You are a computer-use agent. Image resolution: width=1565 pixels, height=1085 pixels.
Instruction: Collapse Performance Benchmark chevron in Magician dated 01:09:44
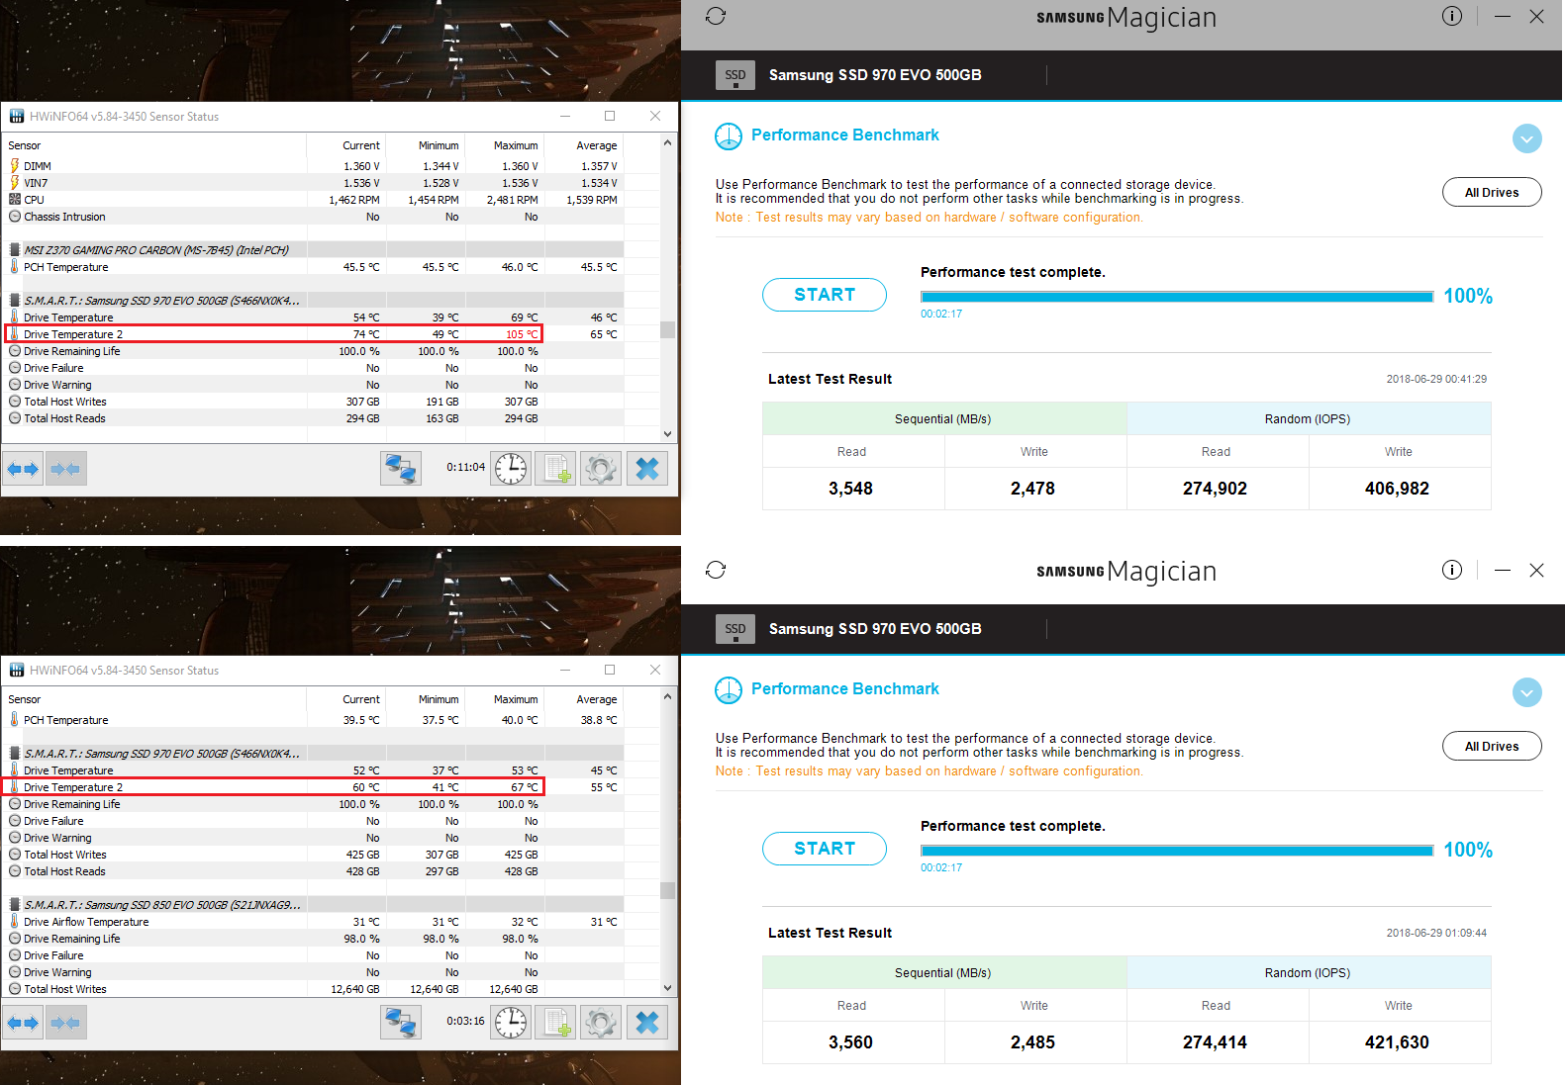pos(1527,692)
